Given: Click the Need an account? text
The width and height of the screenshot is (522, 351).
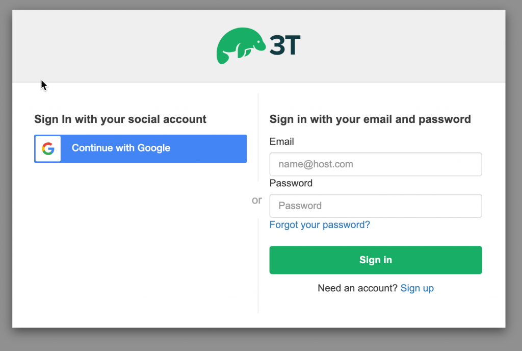Looking at the screenshot, I should click(357, 288).
